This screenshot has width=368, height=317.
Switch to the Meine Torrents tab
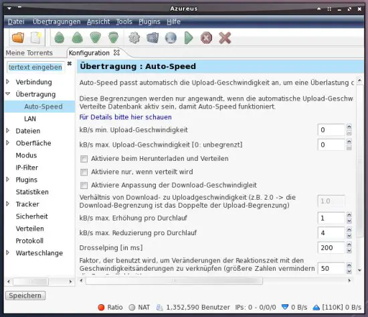(x=29, y=53)
